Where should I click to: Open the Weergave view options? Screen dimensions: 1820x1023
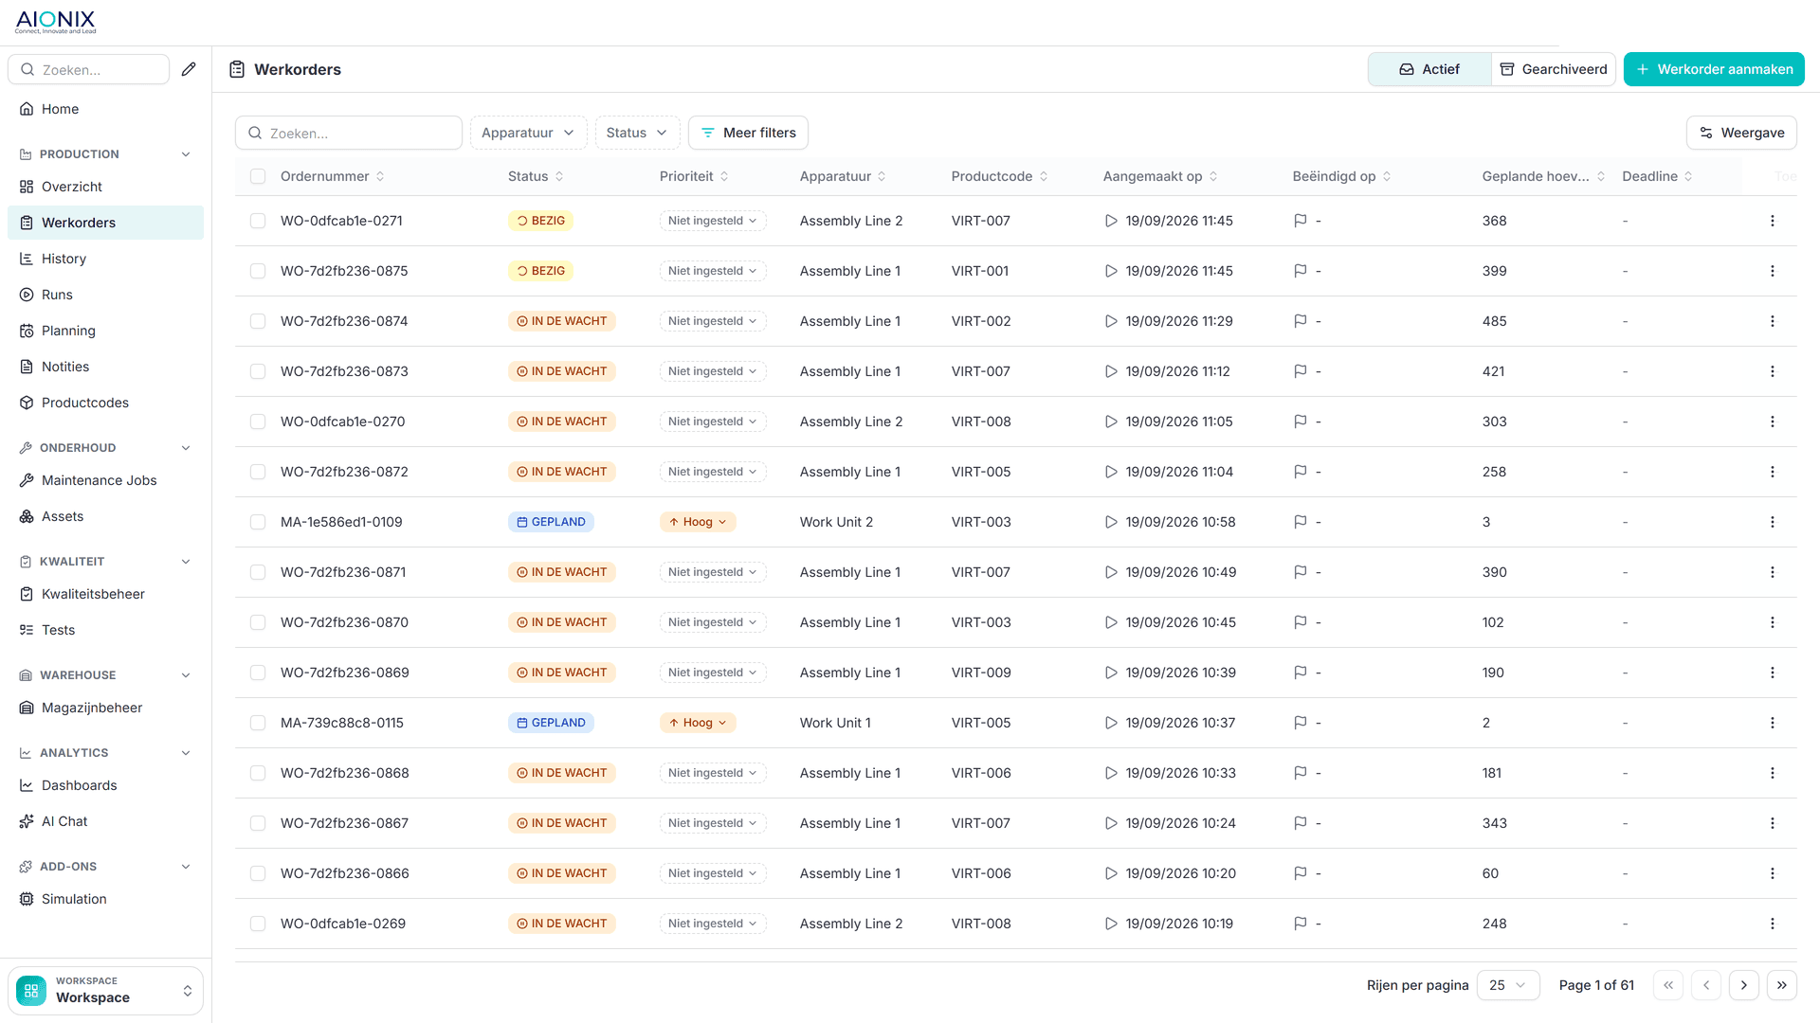coord(1741,133)
